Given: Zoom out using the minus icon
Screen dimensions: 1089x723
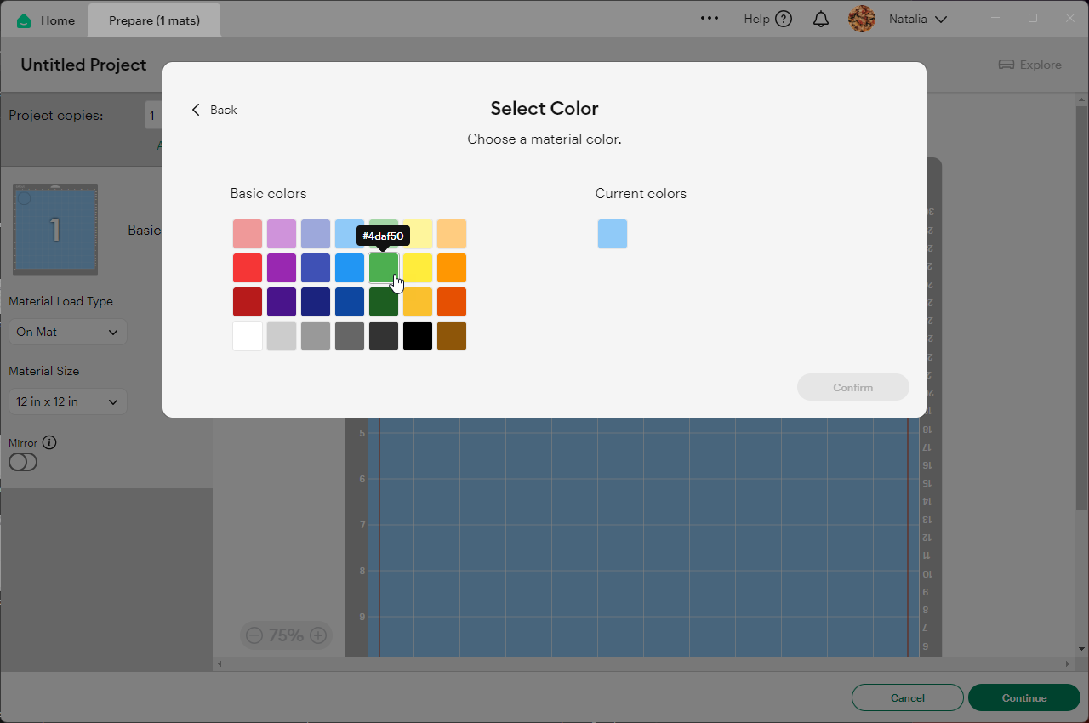Looking at the screenshot, I should [x=254, y=635].
